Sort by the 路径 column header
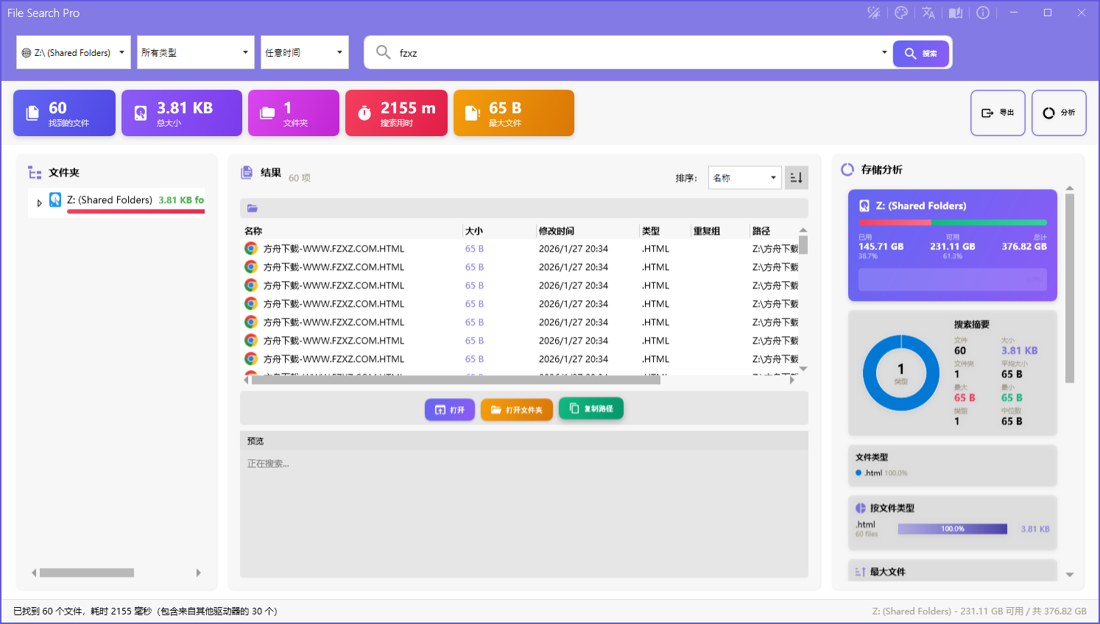The width and height of the screenshot is (1100, 624). [774, 231]
